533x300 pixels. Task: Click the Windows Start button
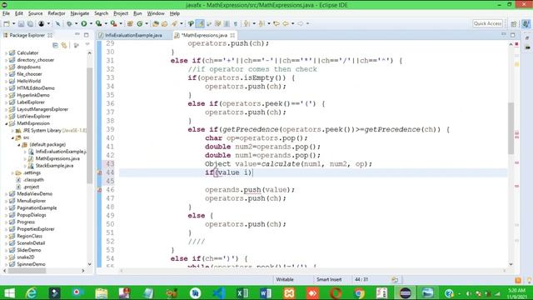(x=9, y=292)
